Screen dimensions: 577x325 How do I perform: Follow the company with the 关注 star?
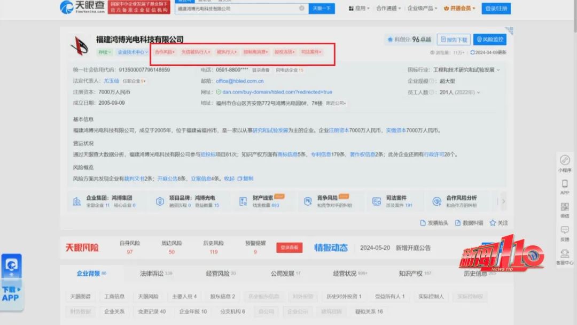click(x=498, y=223)
